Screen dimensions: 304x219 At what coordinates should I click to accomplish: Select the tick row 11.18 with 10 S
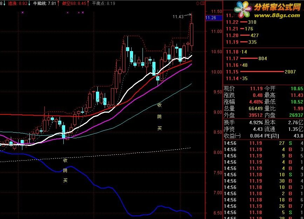tap(263, 175)
